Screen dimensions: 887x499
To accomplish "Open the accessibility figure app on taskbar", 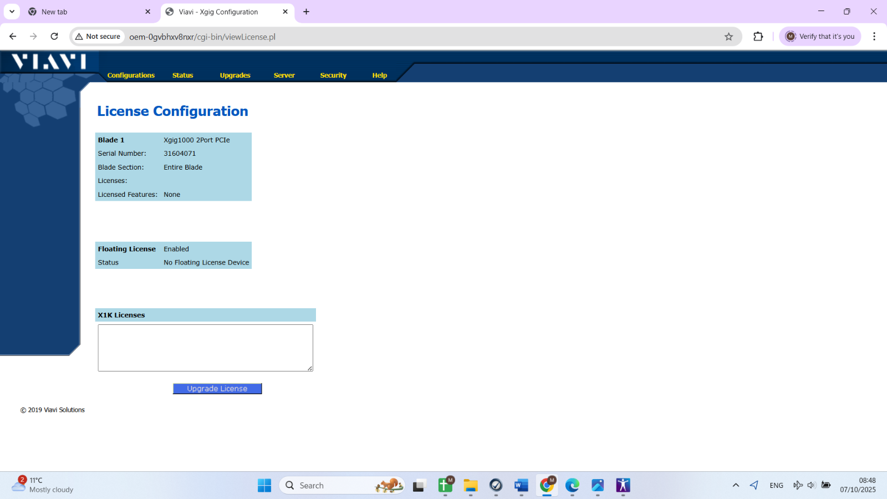I will 623,486.
